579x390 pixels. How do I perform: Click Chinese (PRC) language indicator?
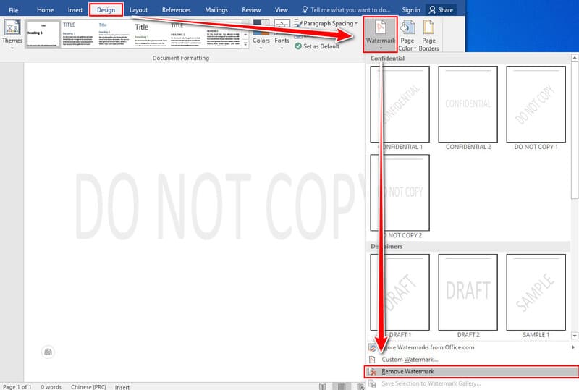[x=88, y=386]
